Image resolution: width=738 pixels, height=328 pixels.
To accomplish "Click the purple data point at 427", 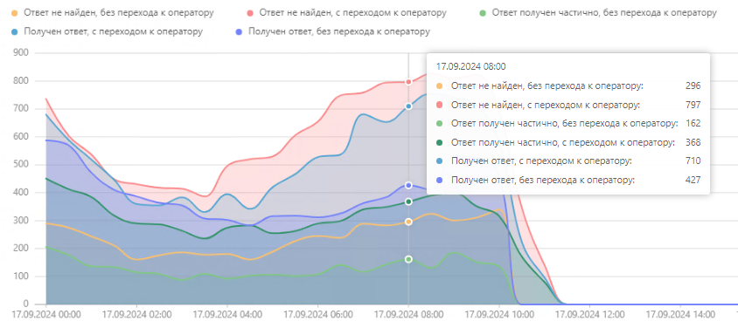I will point(408,185).
